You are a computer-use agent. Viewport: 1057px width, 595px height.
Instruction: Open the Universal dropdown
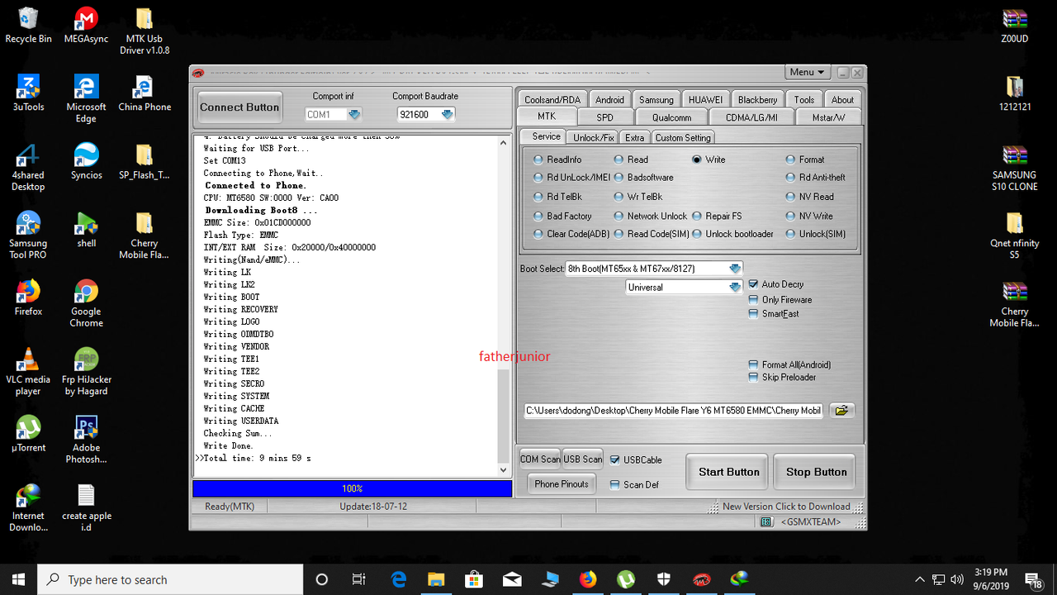735,288
